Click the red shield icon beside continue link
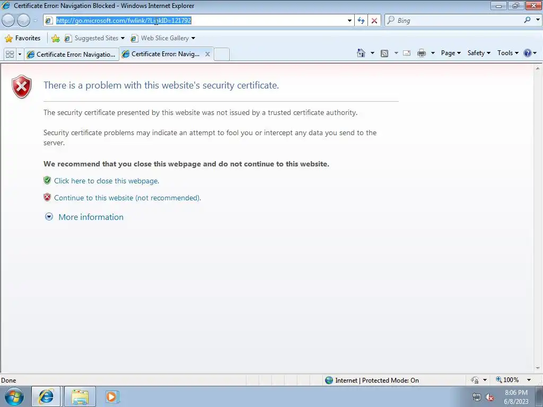Image resolution: width=543 pixels, height=407 pixels. click(47, 197)
